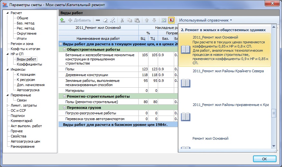Click the green add-group icon in toolbar
The width and height of the screenshot is (282, 167).
[62, 20]
